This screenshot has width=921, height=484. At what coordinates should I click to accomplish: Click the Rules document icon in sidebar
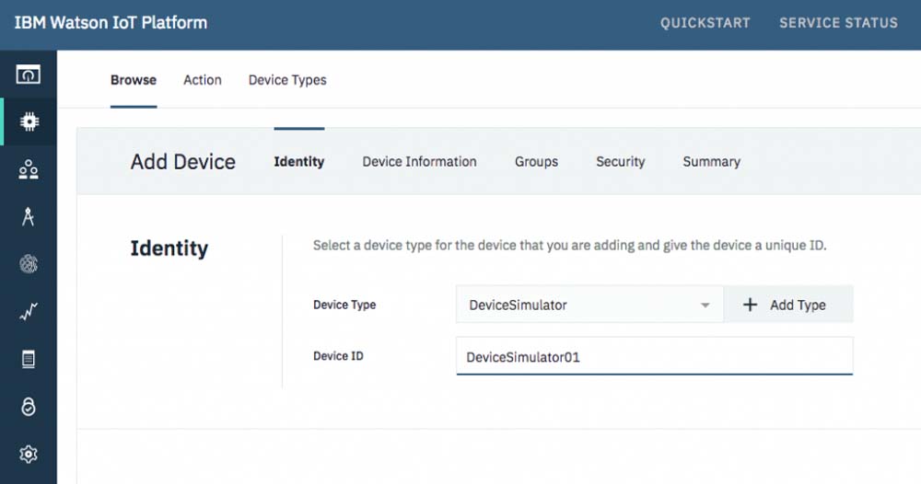(x=28, y=360)
